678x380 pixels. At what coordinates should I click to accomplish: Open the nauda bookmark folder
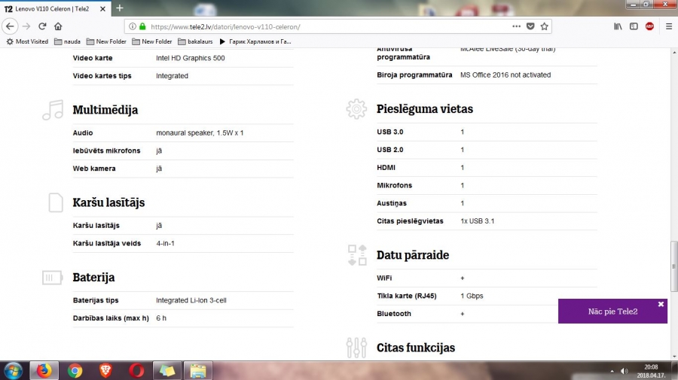68,41
